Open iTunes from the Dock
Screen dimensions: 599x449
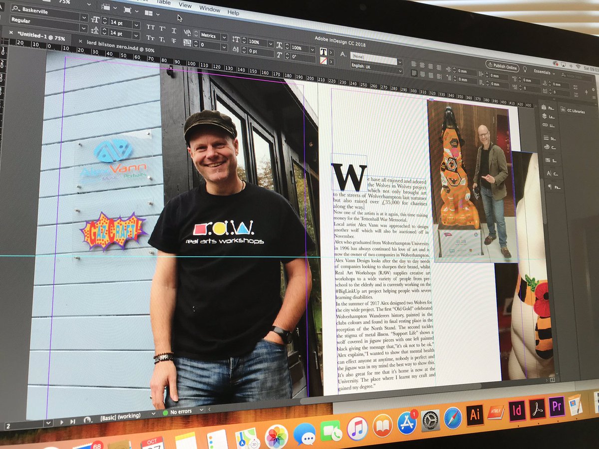pyautogui.click(x=357, y=428)
